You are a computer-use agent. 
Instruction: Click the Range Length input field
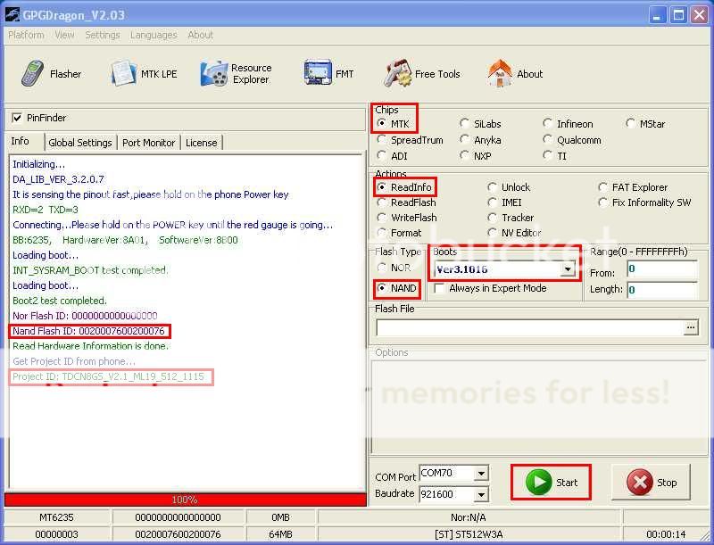[x=662, y=290]
